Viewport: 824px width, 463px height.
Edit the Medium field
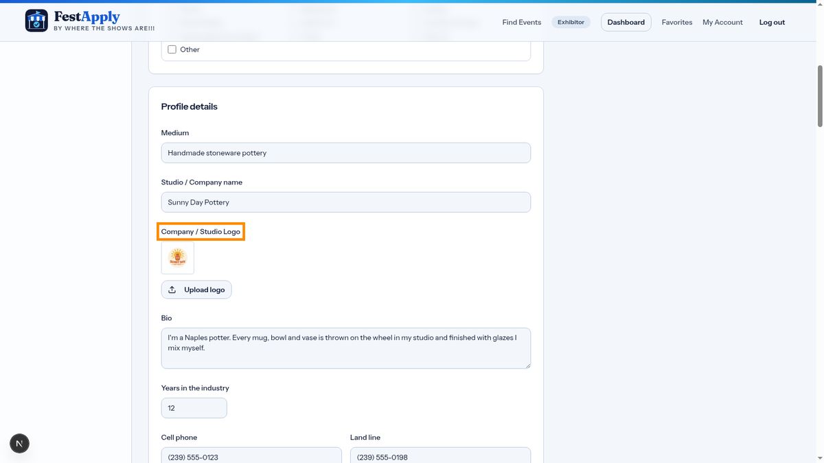(346, 153)
